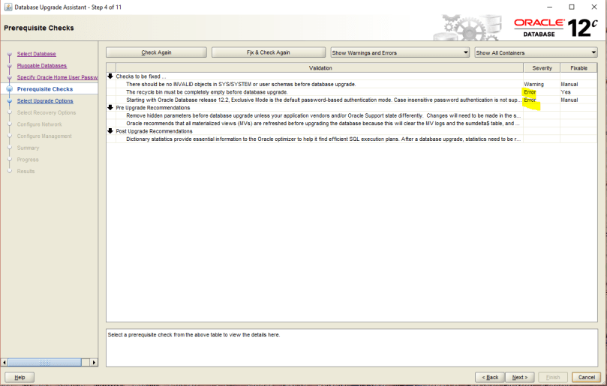Click the Check Again button
Image resolution: width=607 pixels, height=386 pixels.
(155, 52)
